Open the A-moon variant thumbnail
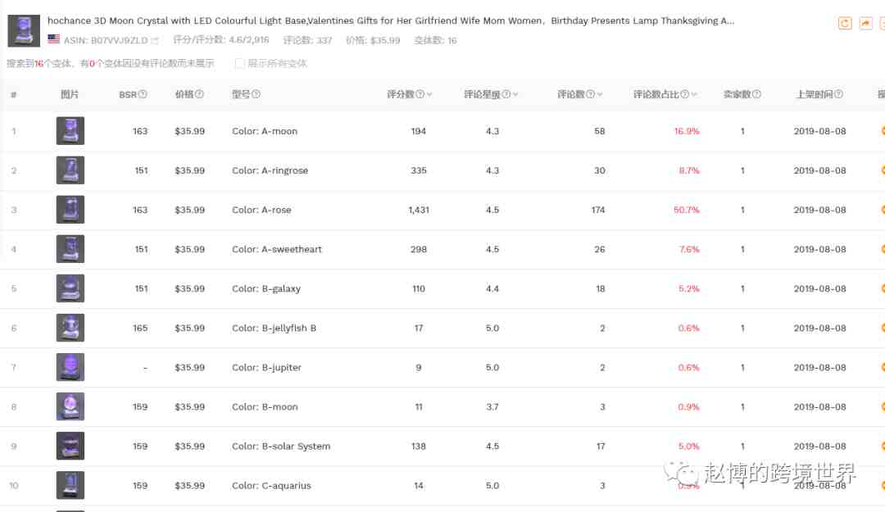 [x=70, y=131]
